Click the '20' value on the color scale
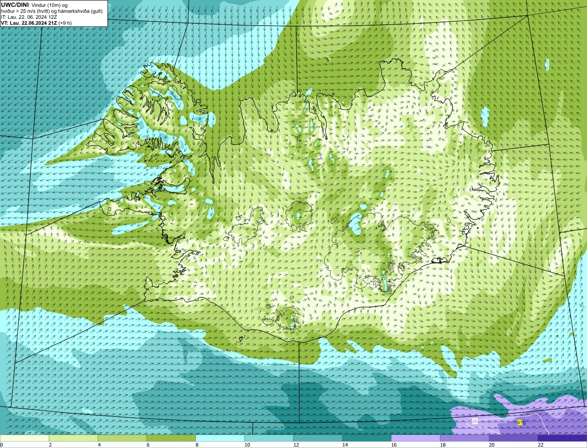This screenshot has width=587, height=448. [x=492, y=445]
